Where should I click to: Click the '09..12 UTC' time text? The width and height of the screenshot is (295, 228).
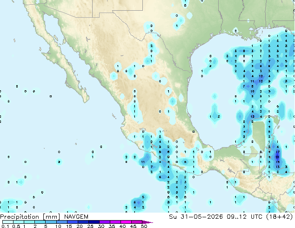tap(245, 217)
